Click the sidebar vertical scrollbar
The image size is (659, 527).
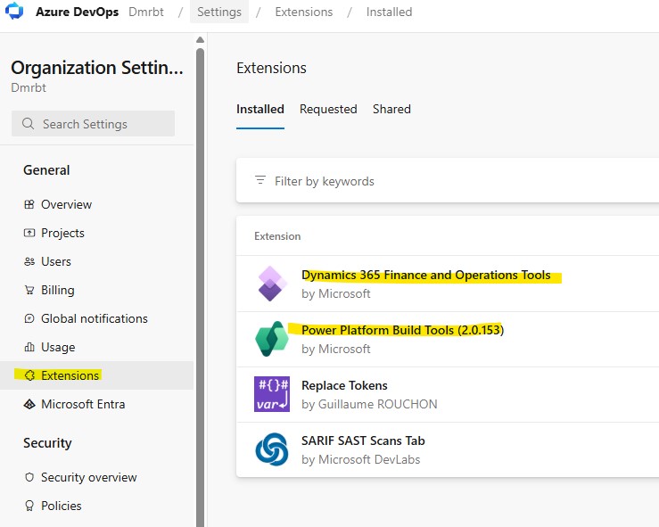(x=200, y=287)
